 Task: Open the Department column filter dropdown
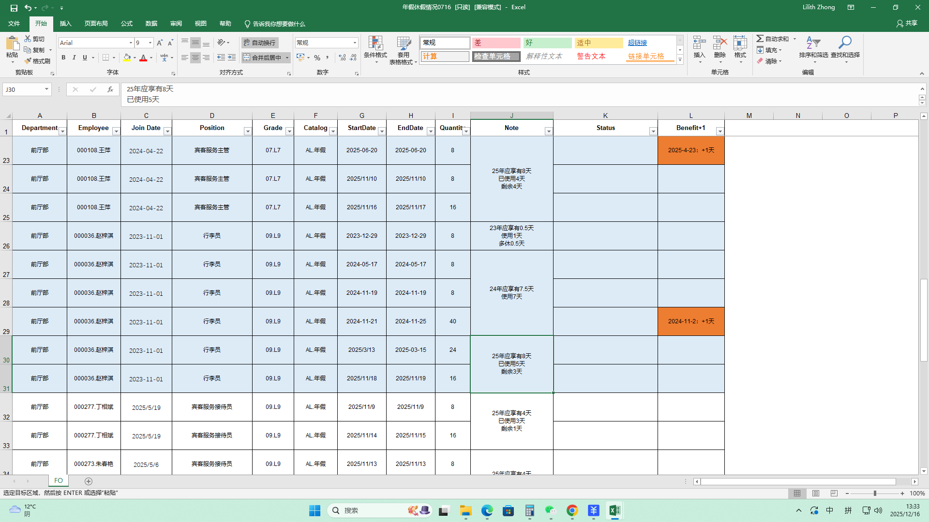[x=62, y=131]
